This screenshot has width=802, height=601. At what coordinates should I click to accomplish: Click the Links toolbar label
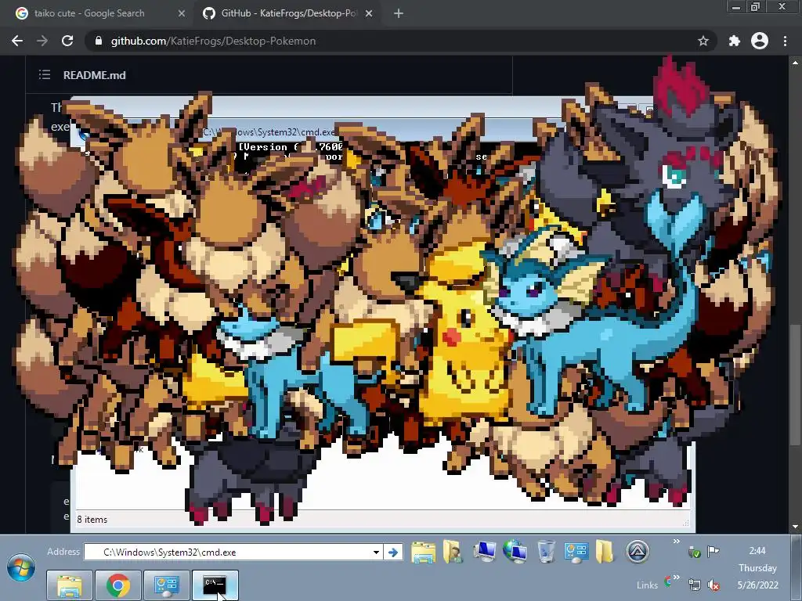coord(647,585)
